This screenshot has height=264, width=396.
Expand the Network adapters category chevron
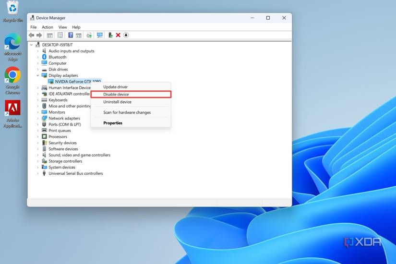coord(37,118)
